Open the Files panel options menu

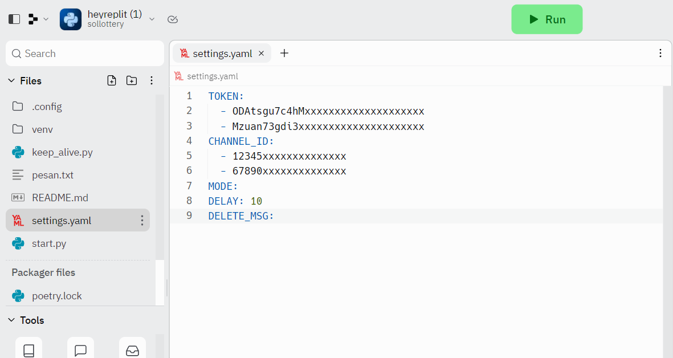pyautogui.click(x=152, y=80)
